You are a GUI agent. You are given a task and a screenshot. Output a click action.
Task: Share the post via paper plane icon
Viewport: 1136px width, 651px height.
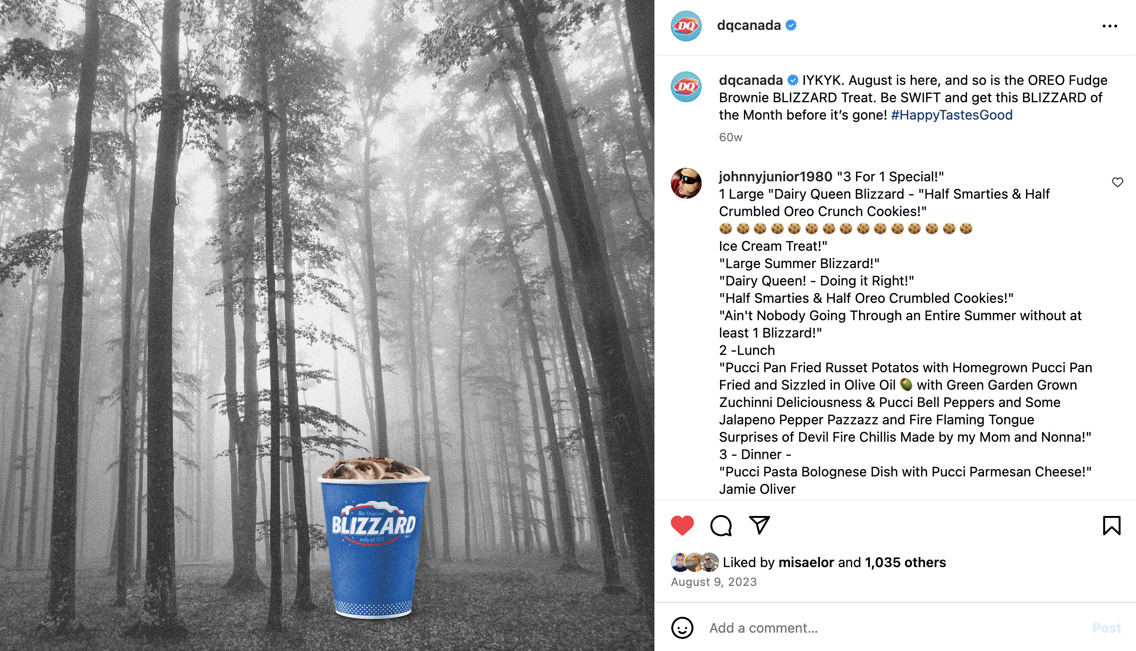(759, 525)
